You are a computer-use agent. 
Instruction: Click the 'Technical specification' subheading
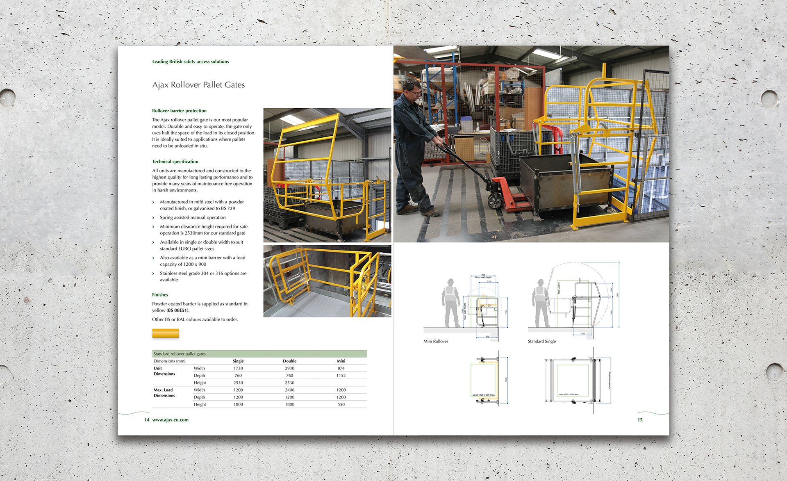175,162
